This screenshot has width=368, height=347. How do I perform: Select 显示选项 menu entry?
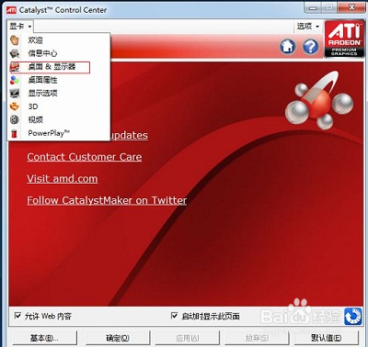(58, 94)
